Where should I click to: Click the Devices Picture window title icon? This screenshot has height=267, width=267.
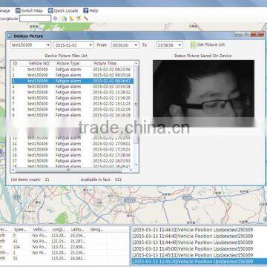(10, 36)
